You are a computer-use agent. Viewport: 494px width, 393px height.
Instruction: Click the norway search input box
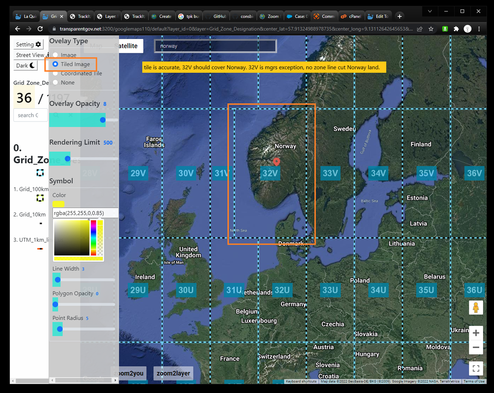215,46
